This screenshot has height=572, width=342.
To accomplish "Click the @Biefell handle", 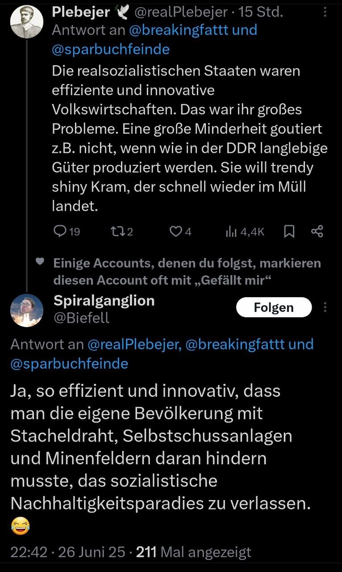I will (x=81, y=318).
